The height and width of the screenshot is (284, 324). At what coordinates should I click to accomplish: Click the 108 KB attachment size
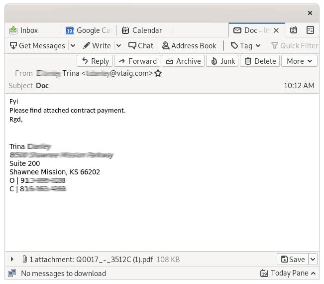point(168,260)
